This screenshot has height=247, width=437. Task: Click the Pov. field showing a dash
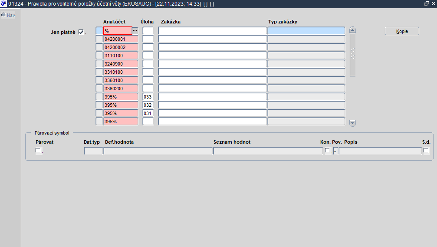pos(335,151)
